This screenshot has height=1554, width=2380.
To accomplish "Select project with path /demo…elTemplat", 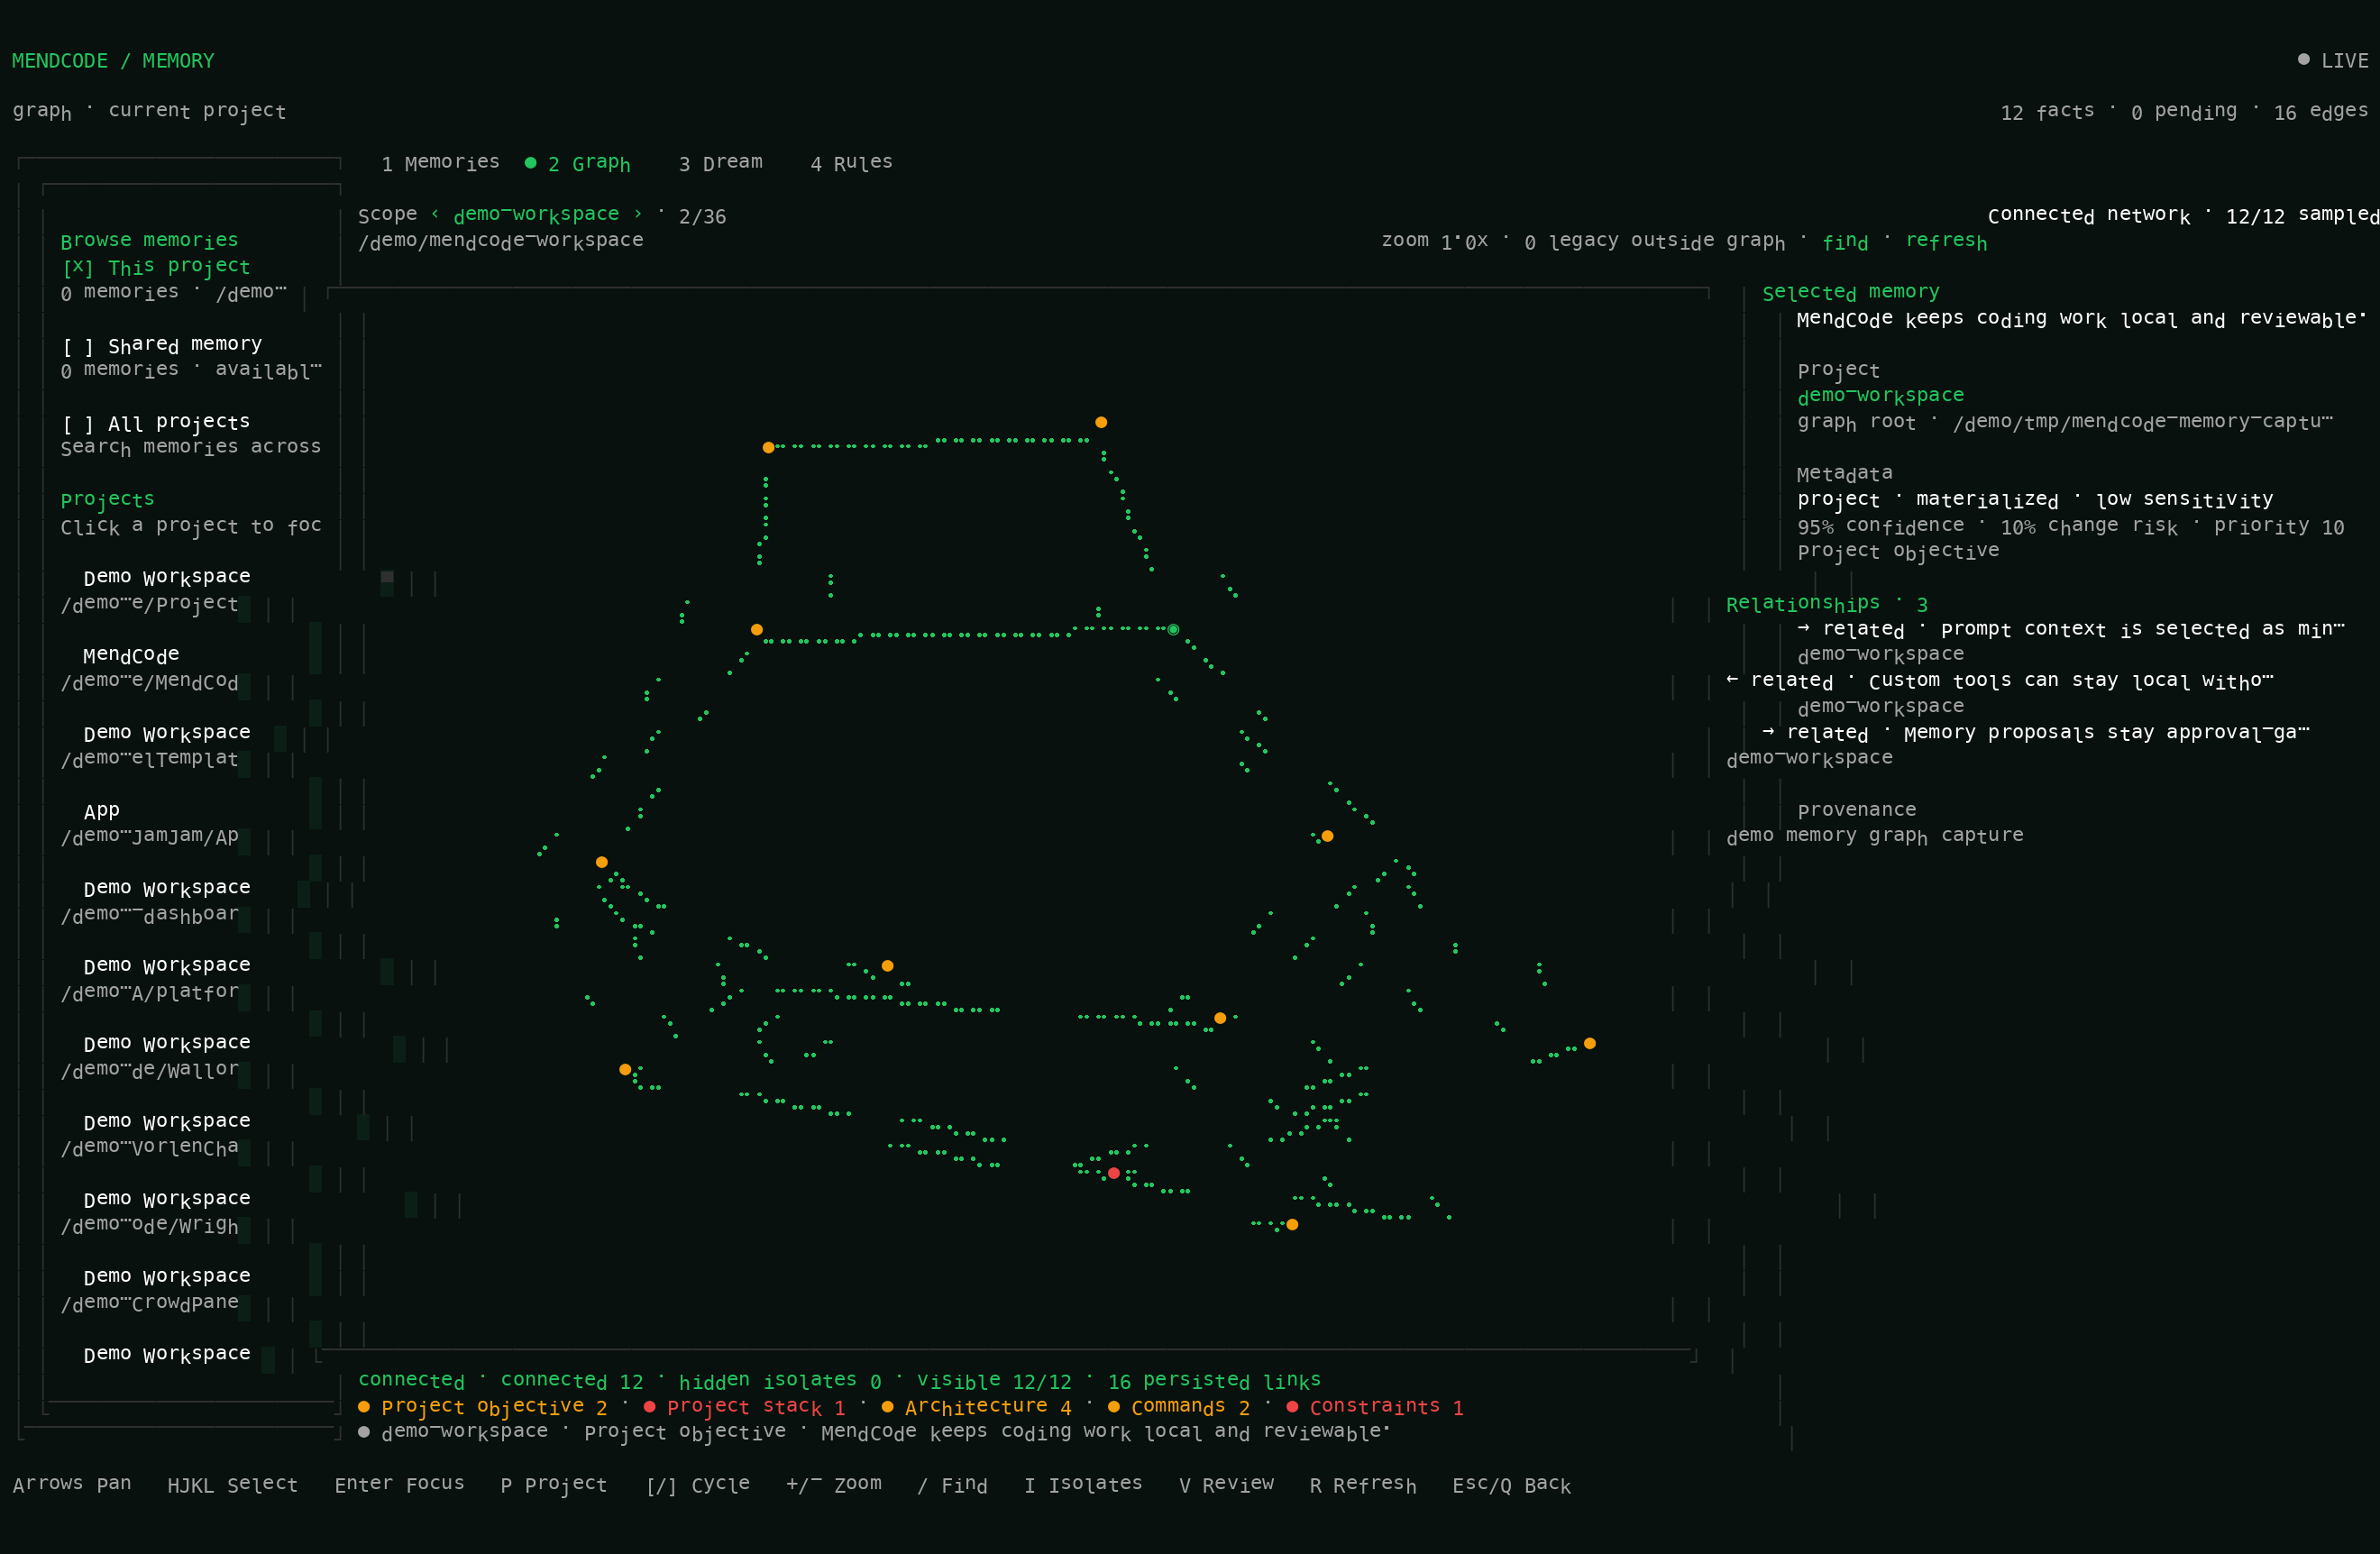I will tap(150, 759).
